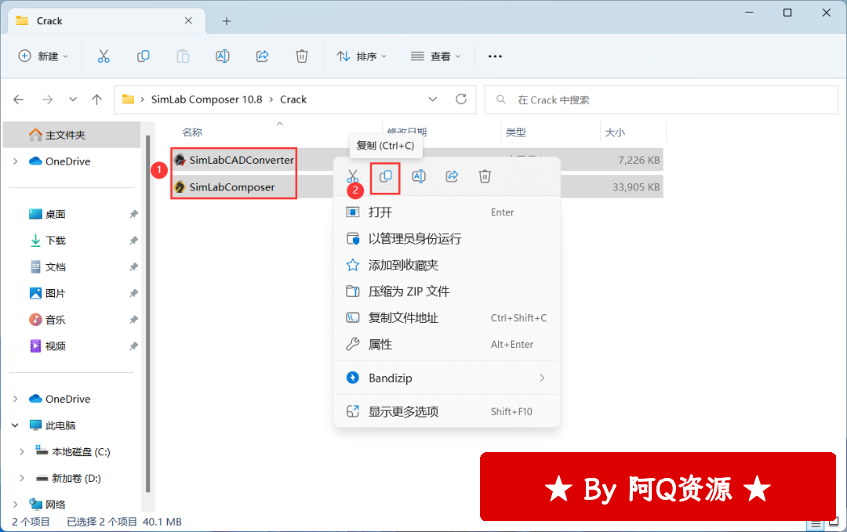
Task: Click the Copy icon in the top toolbar
Action: (x=144, y=56)
